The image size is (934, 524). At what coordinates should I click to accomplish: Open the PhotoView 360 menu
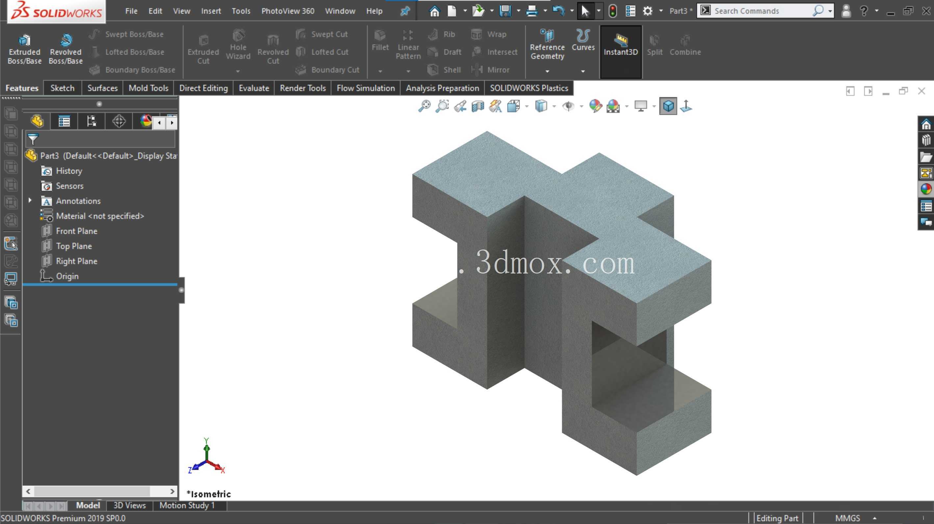pyautogui.click(x=288, y=11)
